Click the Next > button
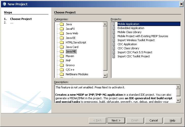Viewport: 185px width, 127px height. point(116,120)
